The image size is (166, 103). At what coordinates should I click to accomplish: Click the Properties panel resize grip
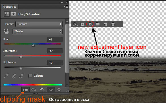(x=67, y=91)
